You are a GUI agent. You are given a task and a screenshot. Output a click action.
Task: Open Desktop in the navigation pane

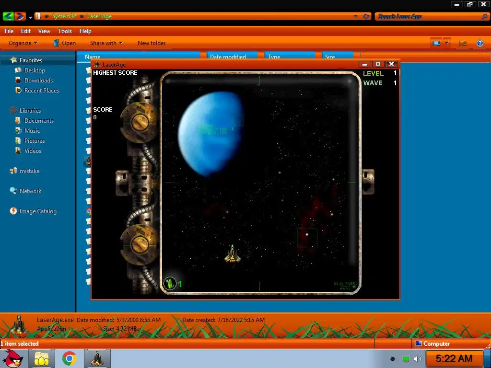pyautogui.click(x=35, y=70)
